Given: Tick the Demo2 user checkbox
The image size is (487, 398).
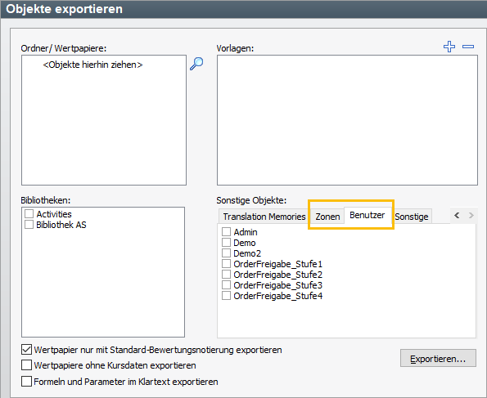Looking at the screenshot, I should pos(226,253).
